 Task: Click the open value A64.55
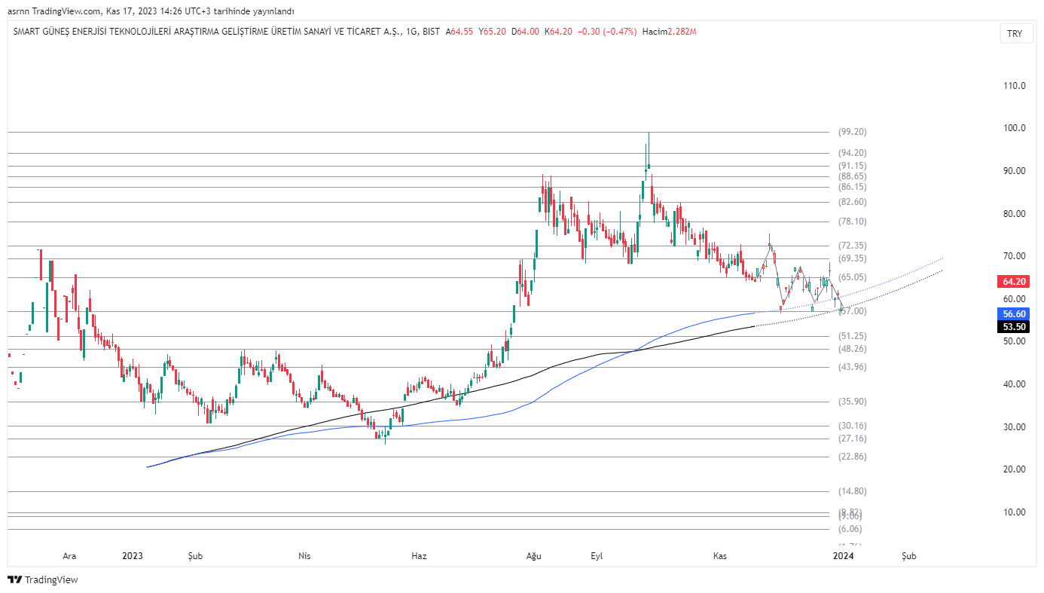[459, 32]
